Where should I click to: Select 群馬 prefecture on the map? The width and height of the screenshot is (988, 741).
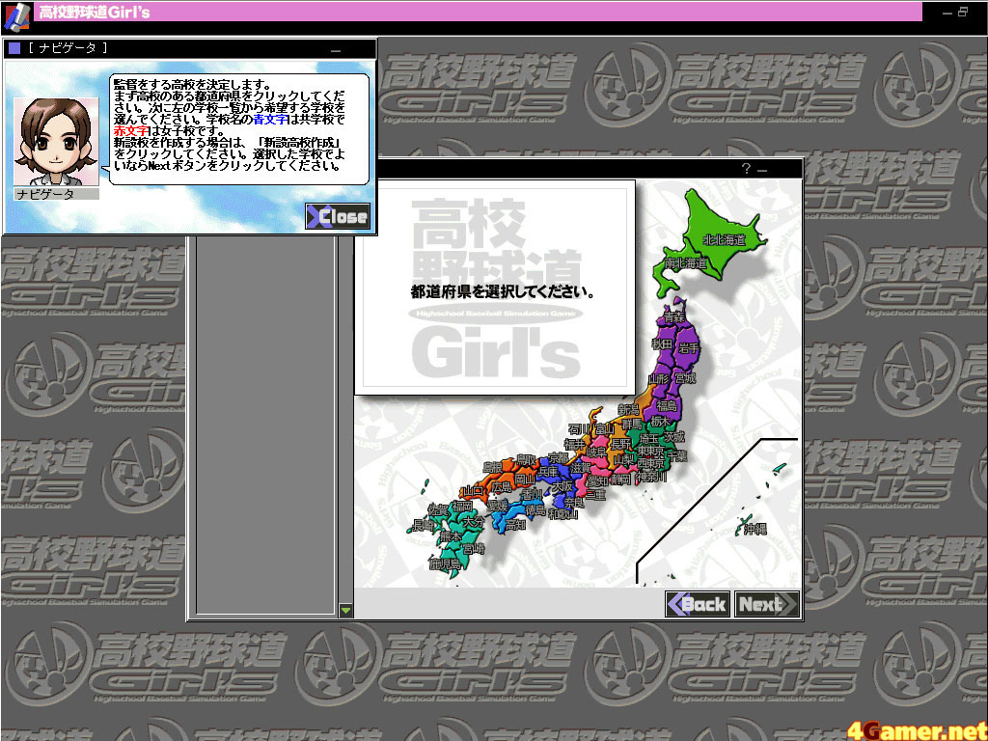632,425
